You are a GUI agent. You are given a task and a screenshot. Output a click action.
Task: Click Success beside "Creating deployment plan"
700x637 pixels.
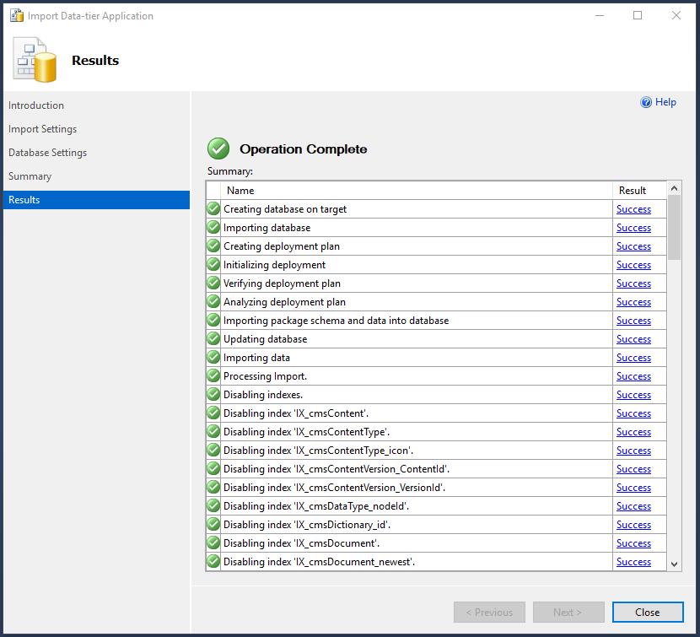point(633,246)
